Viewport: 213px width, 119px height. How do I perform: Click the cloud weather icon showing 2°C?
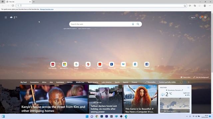tap(11, 17)
